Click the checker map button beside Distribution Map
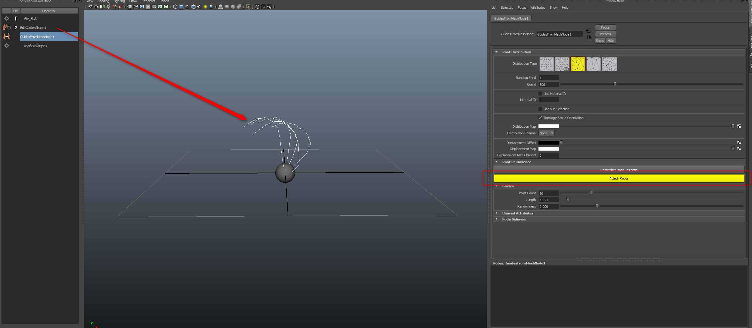 pyautogui.click(x=739, y=126)
